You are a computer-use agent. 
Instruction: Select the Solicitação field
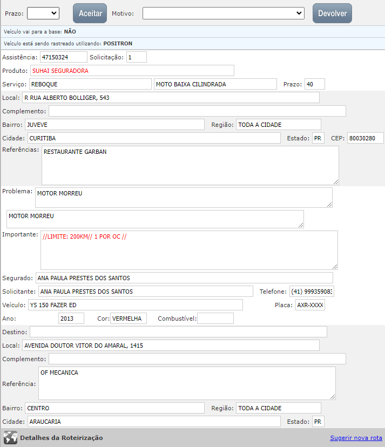136,57
